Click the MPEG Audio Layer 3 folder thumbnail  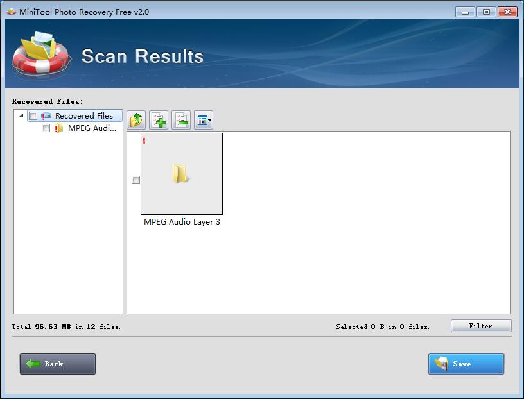point(181,173)
